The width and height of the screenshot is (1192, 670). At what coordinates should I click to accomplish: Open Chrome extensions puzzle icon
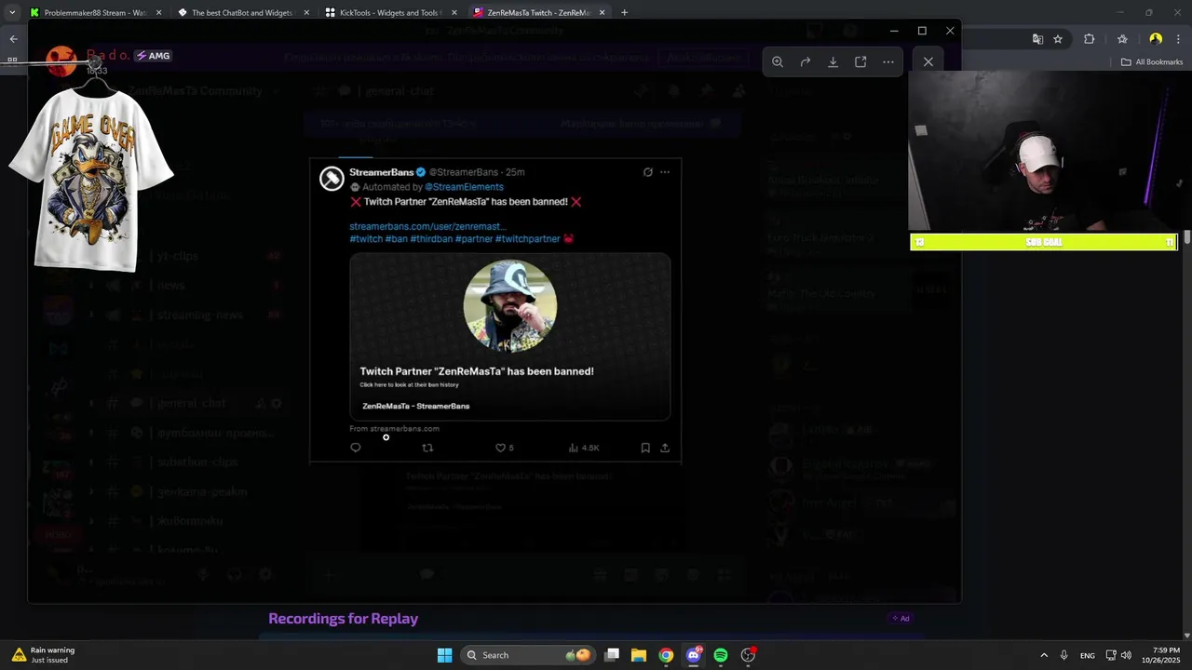pos(1089,39)
